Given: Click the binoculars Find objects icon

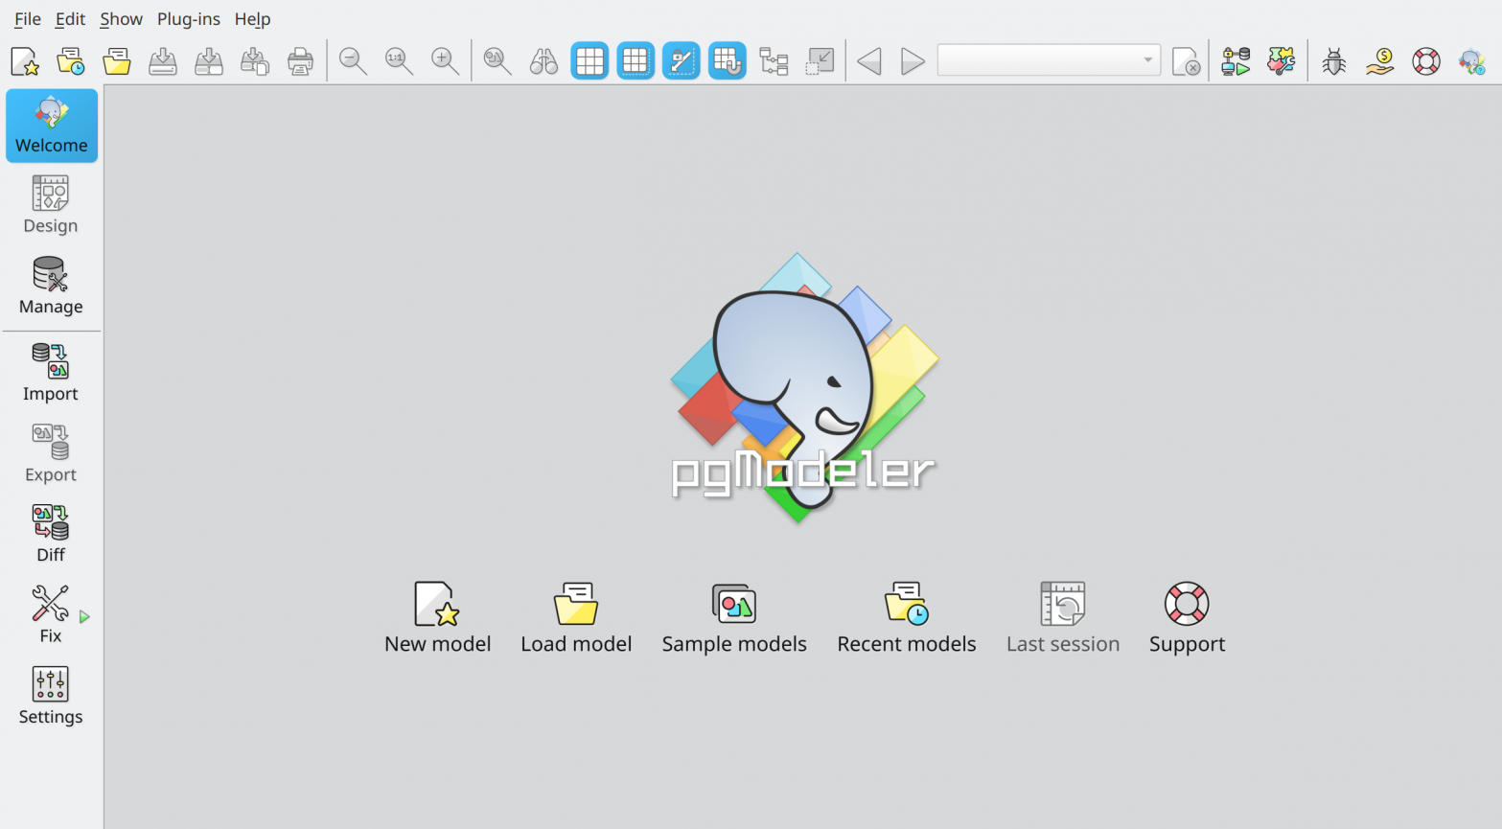Looking at the screenshot, I should [x=543, y=61].
